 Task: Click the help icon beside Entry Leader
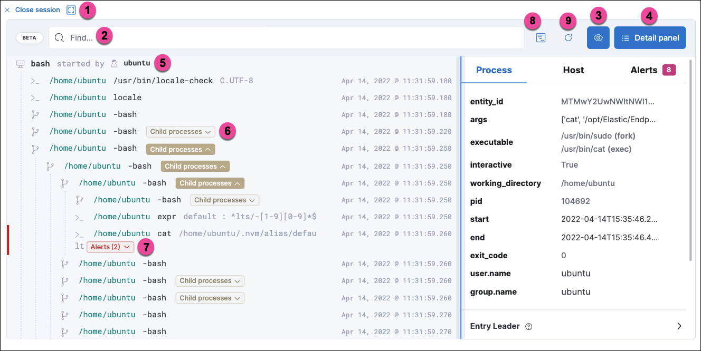click(528, 326)
